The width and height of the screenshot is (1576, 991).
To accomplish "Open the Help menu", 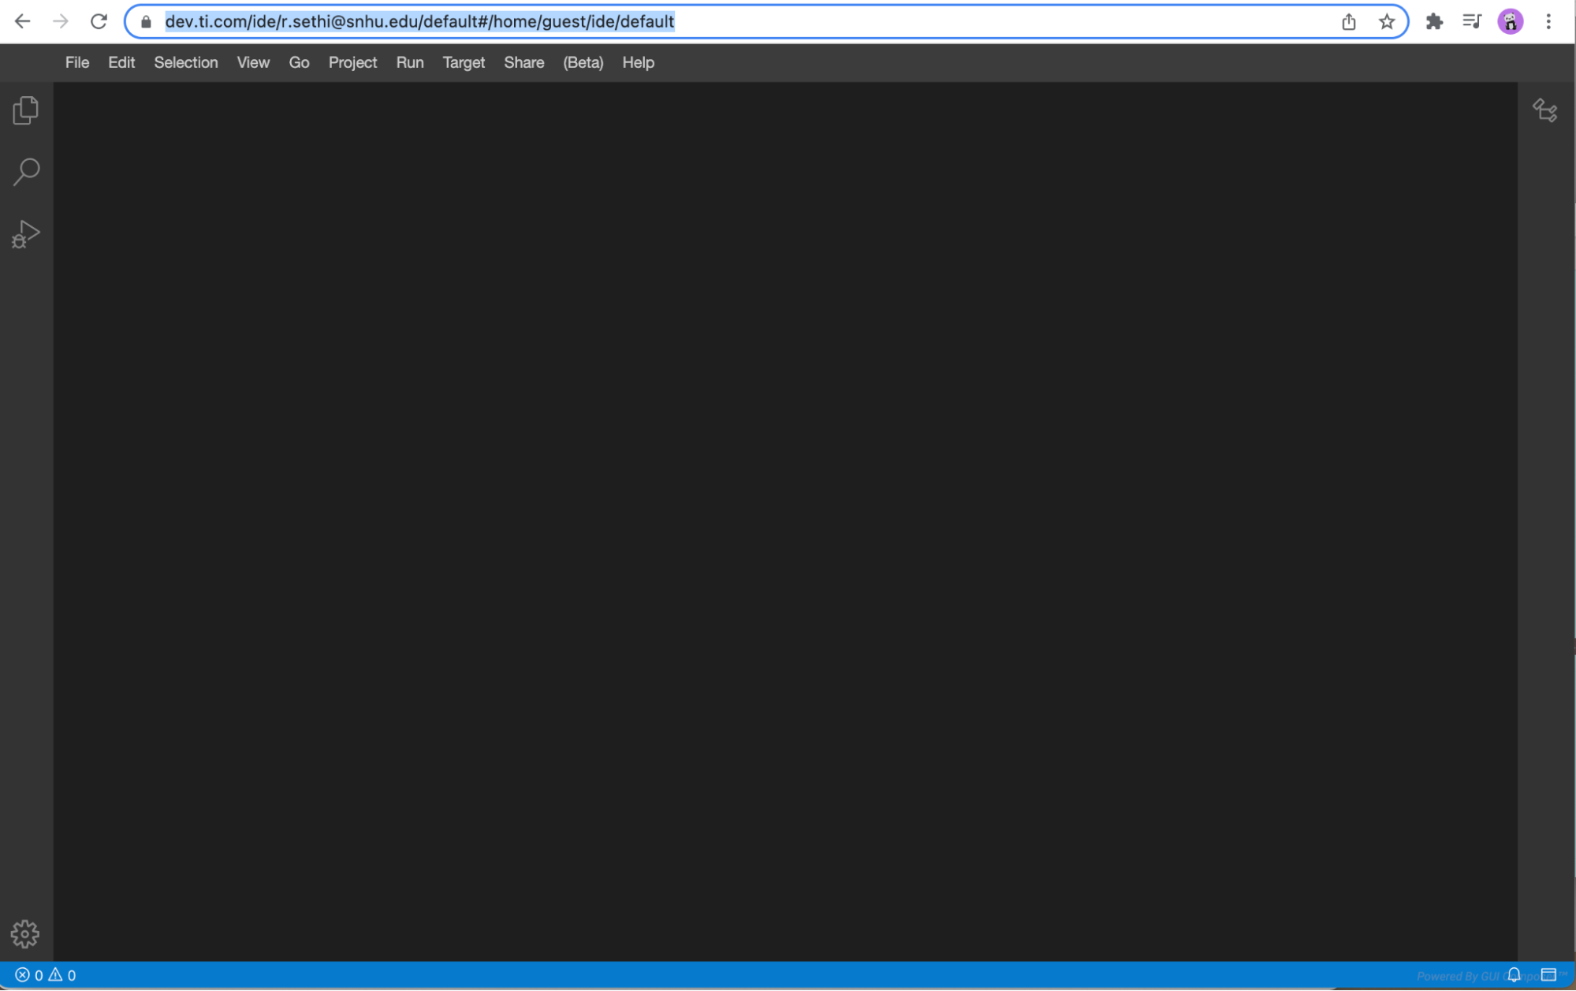I will (x=638, y=62).
